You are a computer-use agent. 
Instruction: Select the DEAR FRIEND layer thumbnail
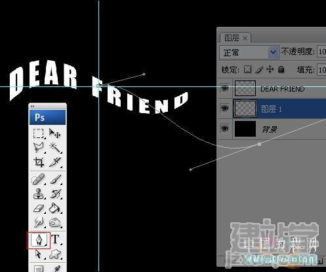click(x=245, y=88)
